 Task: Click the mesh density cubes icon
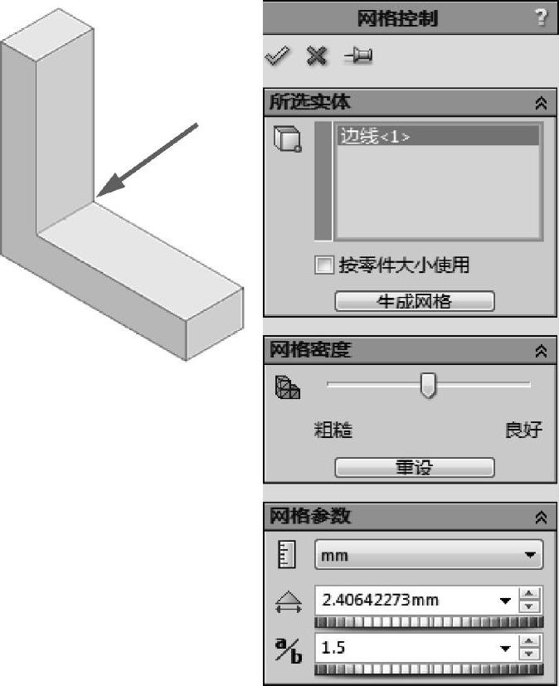pyautogui.click(x=287, y=387)
